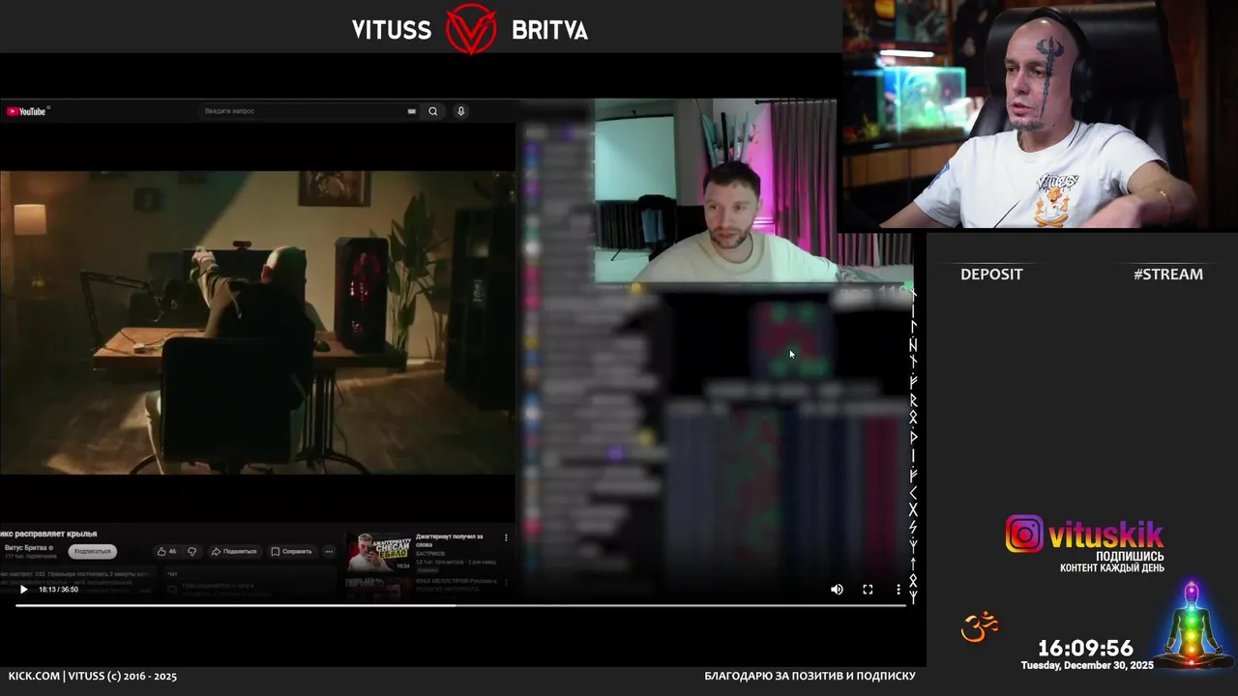Open the 'Джаггернаут получил за слова' video title

click(x=450, y=539)
